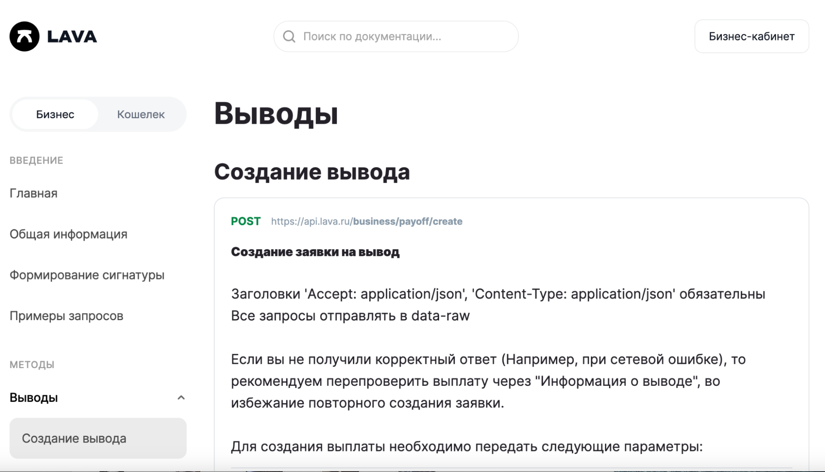Viewport: 825px width, 472px height.
Task: Switch to the Бизнес section toggle
Action: 55,114
